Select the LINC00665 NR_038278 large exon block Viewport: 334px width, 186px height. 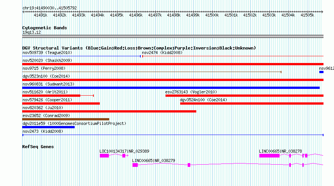269,156
